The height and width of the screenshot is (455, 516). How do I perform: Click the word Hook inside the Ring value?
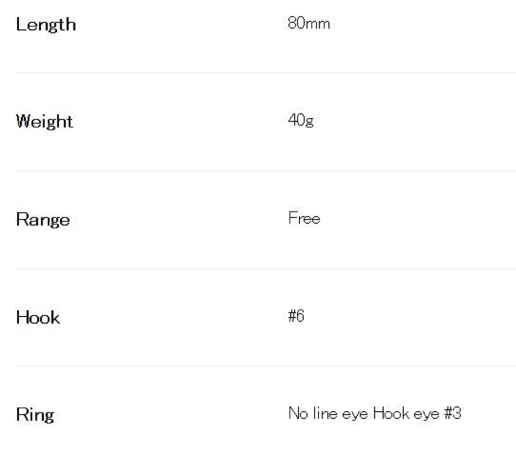(391, 413)
